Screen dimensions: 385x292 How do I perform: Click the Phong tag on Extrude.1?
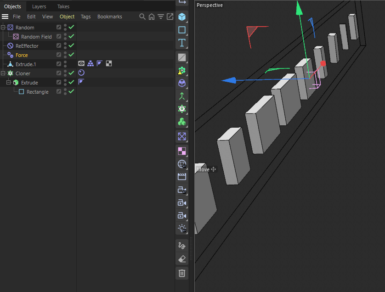(x=99, y=63)
